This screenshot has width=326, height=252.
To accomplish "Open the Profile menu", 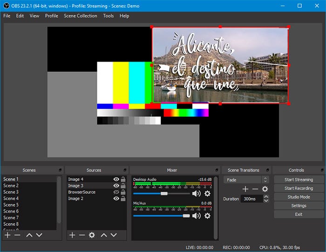I will coord(52,16).
